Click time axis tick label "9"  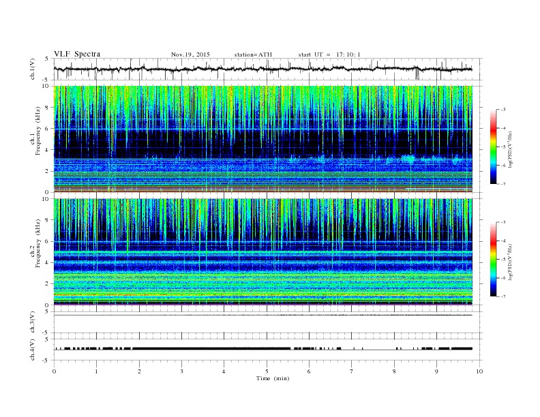436,371
